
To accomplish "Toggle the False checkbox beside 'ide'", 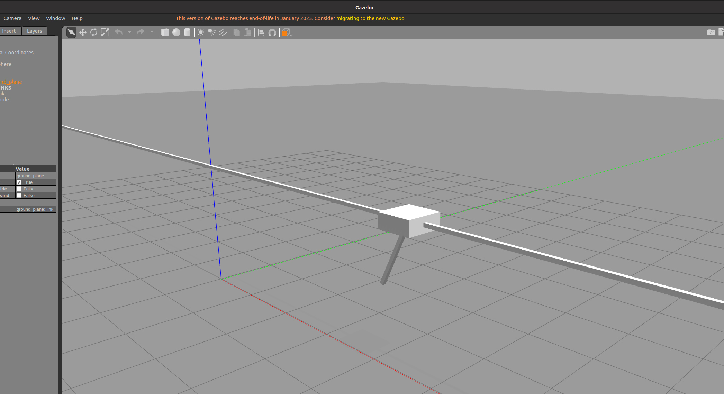I will pos(19,189).
